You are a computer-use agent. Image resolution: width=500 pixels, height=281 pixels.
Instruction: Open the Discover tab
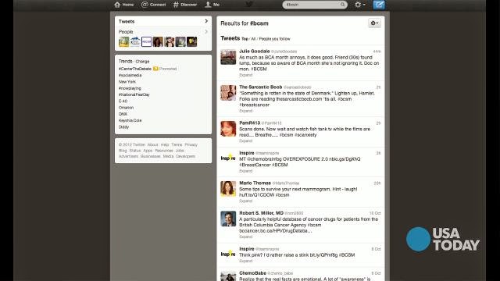click(x=185, y=5)
